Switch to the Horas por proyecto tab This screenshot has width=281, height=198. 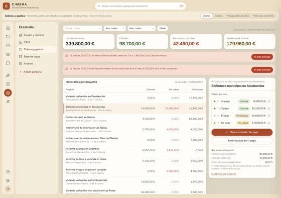pos(263,16)
